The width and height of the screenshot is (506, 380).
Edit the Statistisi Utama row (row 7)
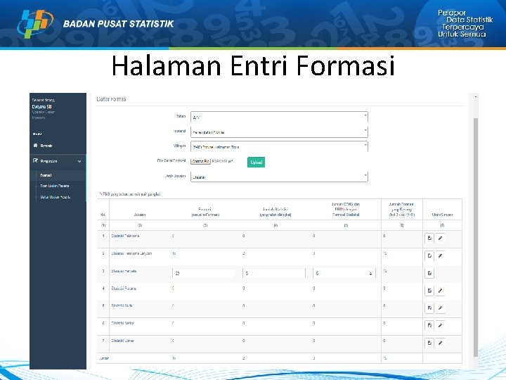coord(440,343)
